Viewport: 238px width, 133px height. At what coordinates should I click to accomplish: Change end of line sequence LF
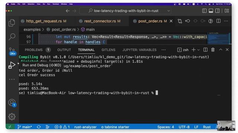(196, 127)
